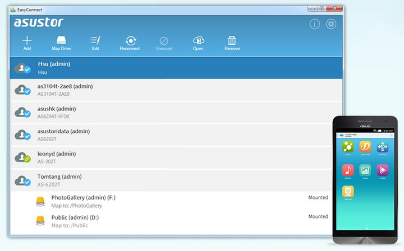
Task: Click the Open cloud icon
Action: coord(198,43)
